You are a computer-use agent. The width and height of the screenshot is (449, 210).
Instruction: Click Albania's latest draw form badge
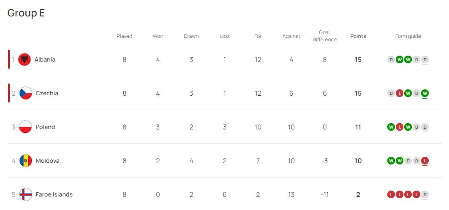coord(425,59)
